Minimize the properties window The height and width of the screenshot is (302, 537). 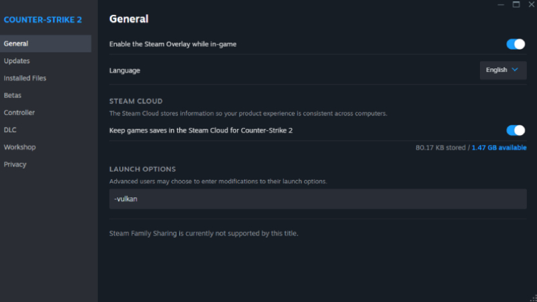click(501, 5)
